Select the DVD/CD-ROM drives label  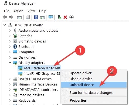click(x=35, y=79)
